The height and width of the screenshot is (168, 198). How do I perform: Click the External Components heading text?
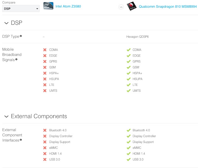[x=39, y=116]
